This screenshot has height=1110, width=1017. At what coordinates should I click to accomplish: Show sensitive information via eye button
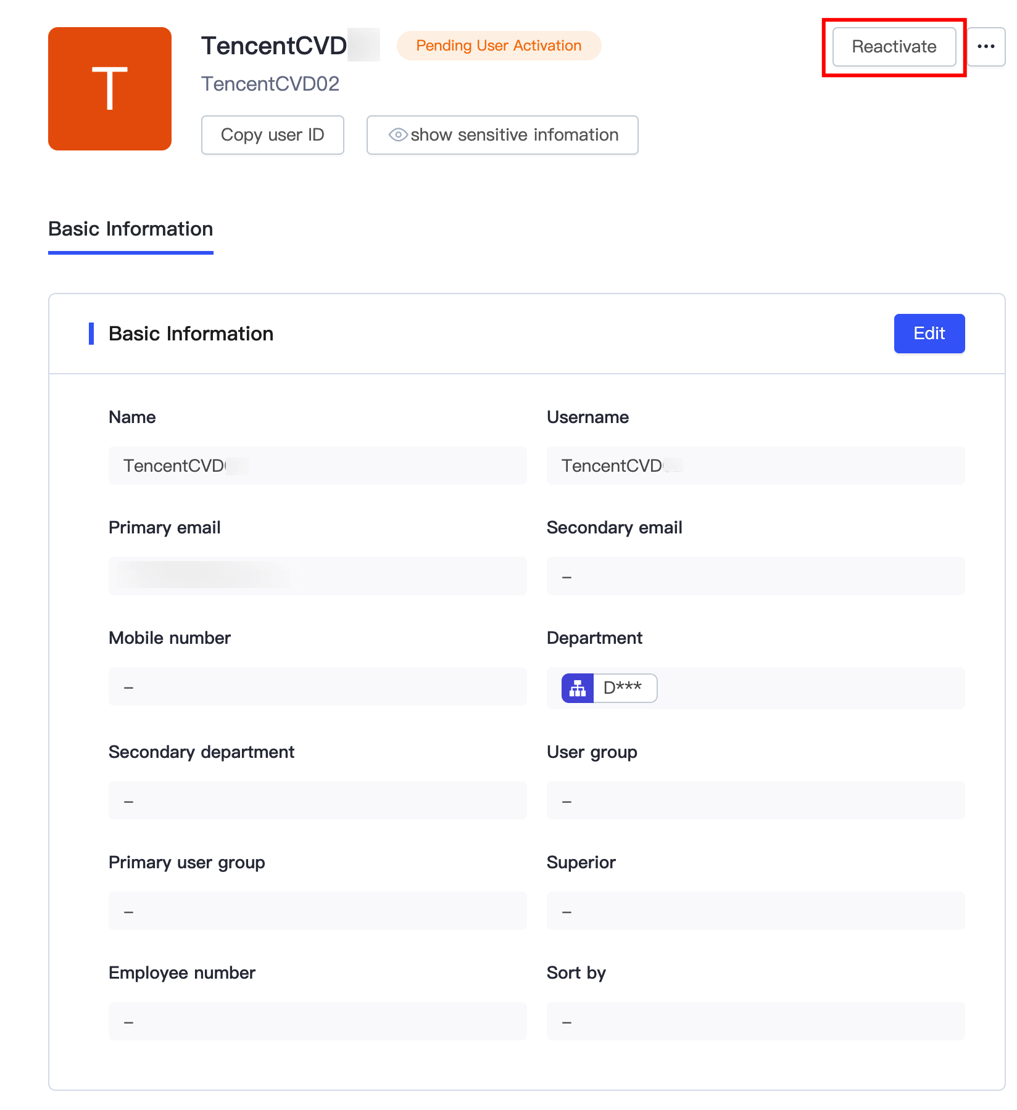(502, 134)
